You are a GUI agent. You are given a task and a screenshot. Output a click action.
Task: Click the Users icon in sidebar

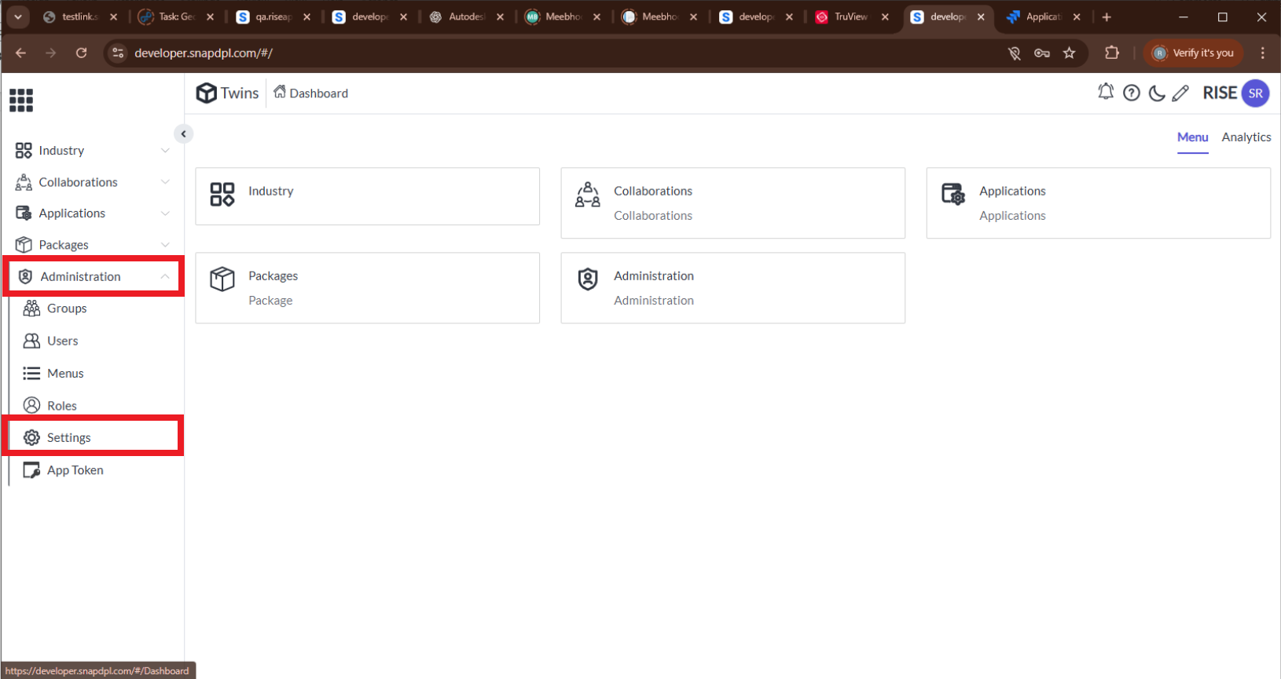pyautogui.click(x=31, y=341)
